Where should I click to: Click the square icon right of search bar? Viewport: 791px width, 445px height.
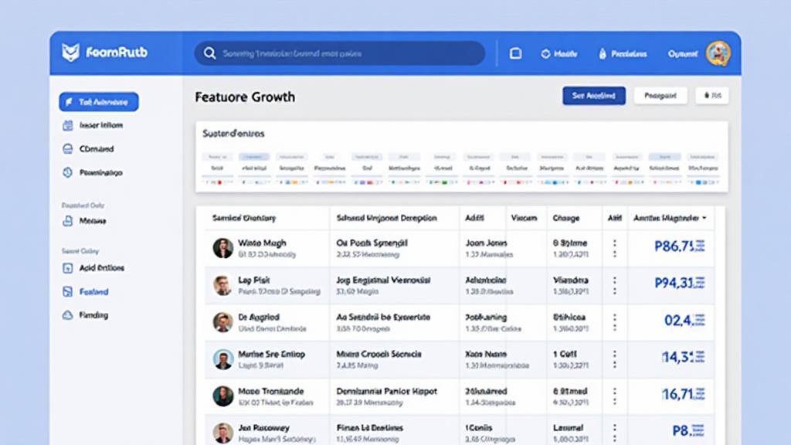[x=515, y=54]
